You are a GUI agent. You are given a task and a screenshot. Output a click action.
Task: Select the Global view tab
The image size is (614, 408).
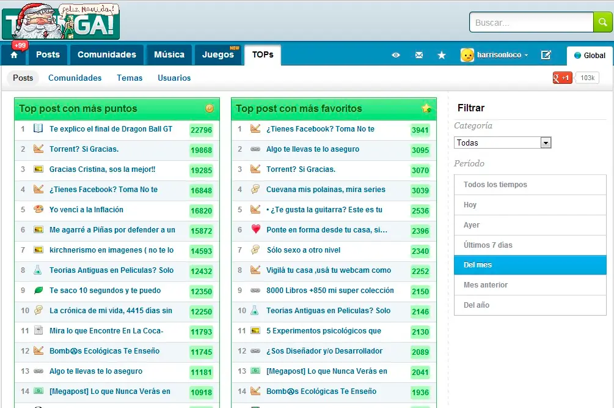pos(590,55)
